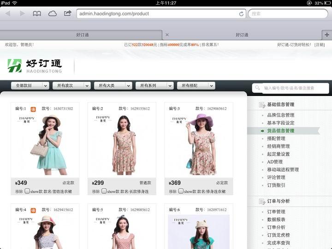Click the search magnifier icon
This screenshot has height=249, width=332.
(257, 88)
